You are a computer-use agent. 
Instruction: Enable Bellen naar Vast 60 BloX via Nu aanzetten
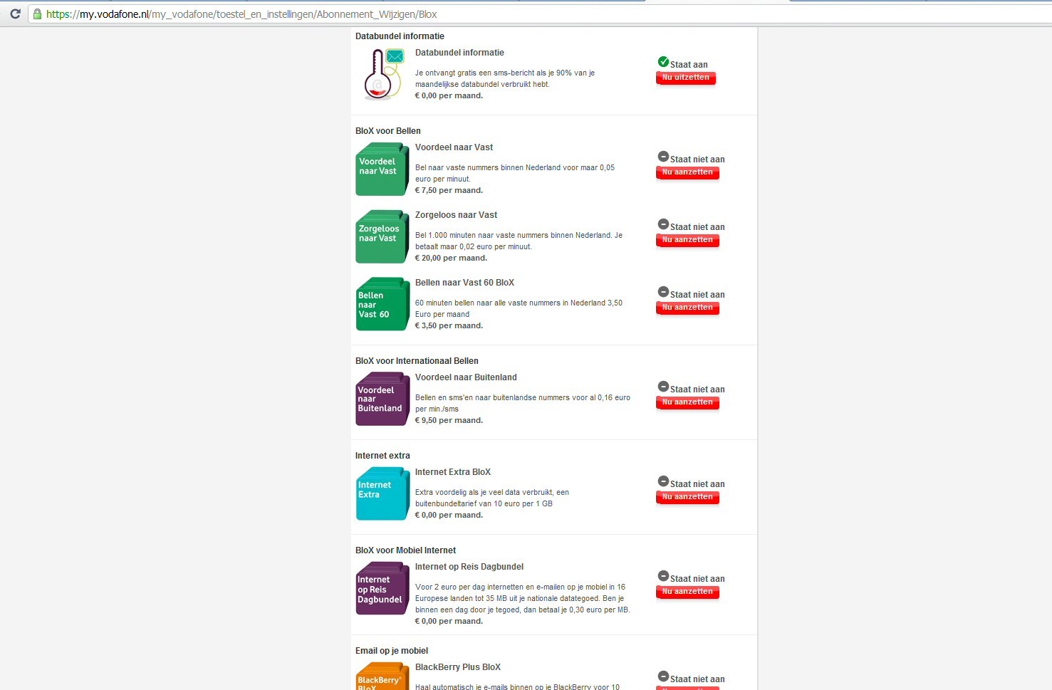[x=687, y=308]
